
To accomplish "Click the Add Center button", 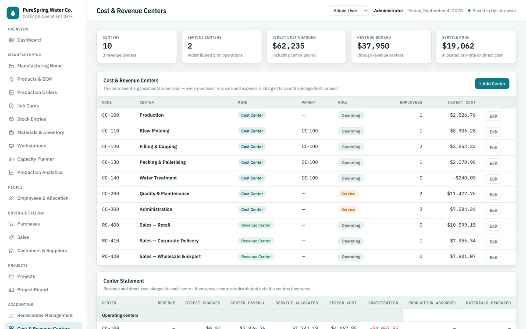I will click(x=492, y=84).
